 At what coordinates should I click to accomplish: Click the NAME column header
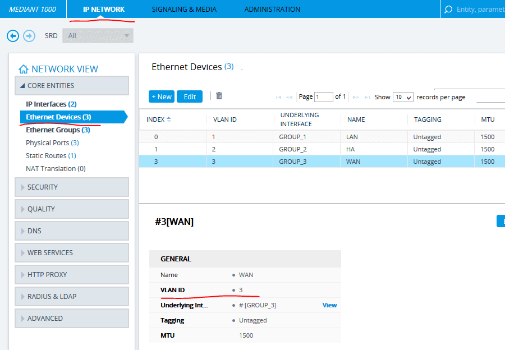coord(356,119)
